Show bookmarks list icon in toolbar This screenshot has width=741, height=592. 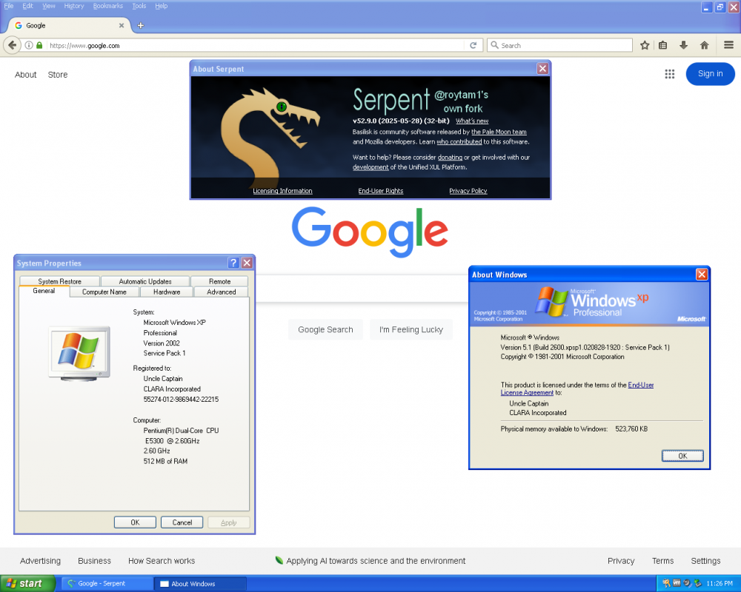click(663, 45)
